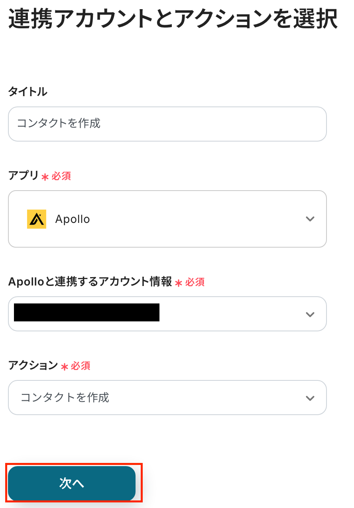Click the アクション field label

[x=33, y=365]
